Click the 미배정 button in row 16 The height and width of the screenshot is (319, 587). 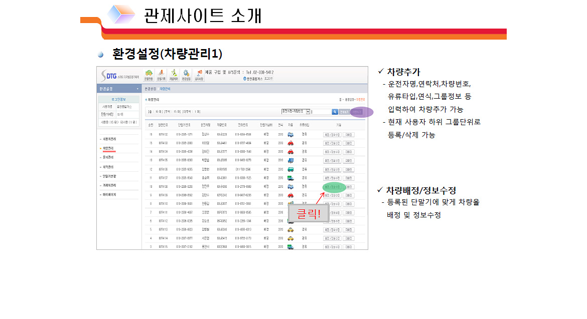349,134
